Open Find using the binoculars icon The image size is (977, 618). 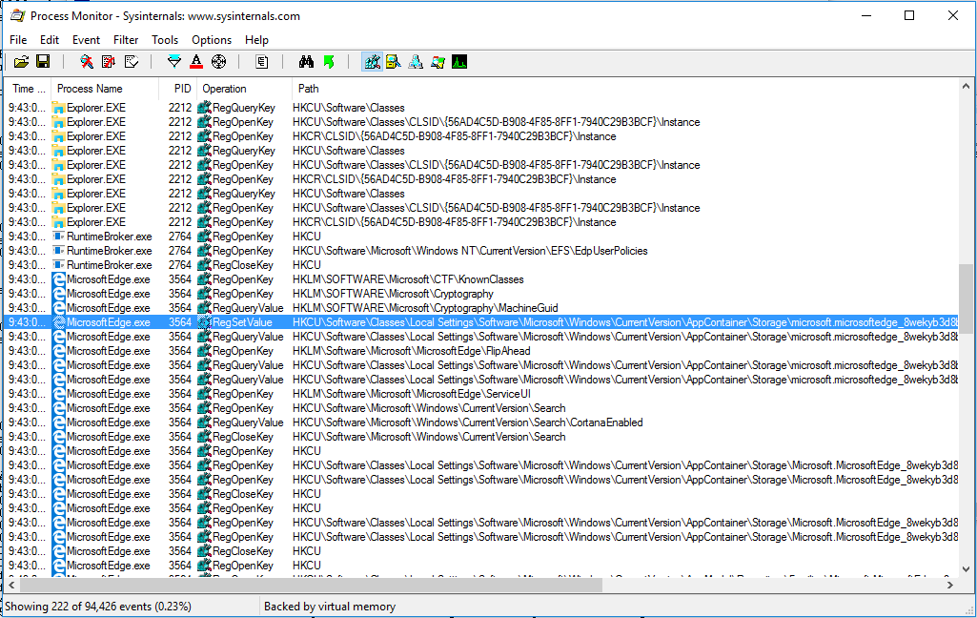click(306, 62)
